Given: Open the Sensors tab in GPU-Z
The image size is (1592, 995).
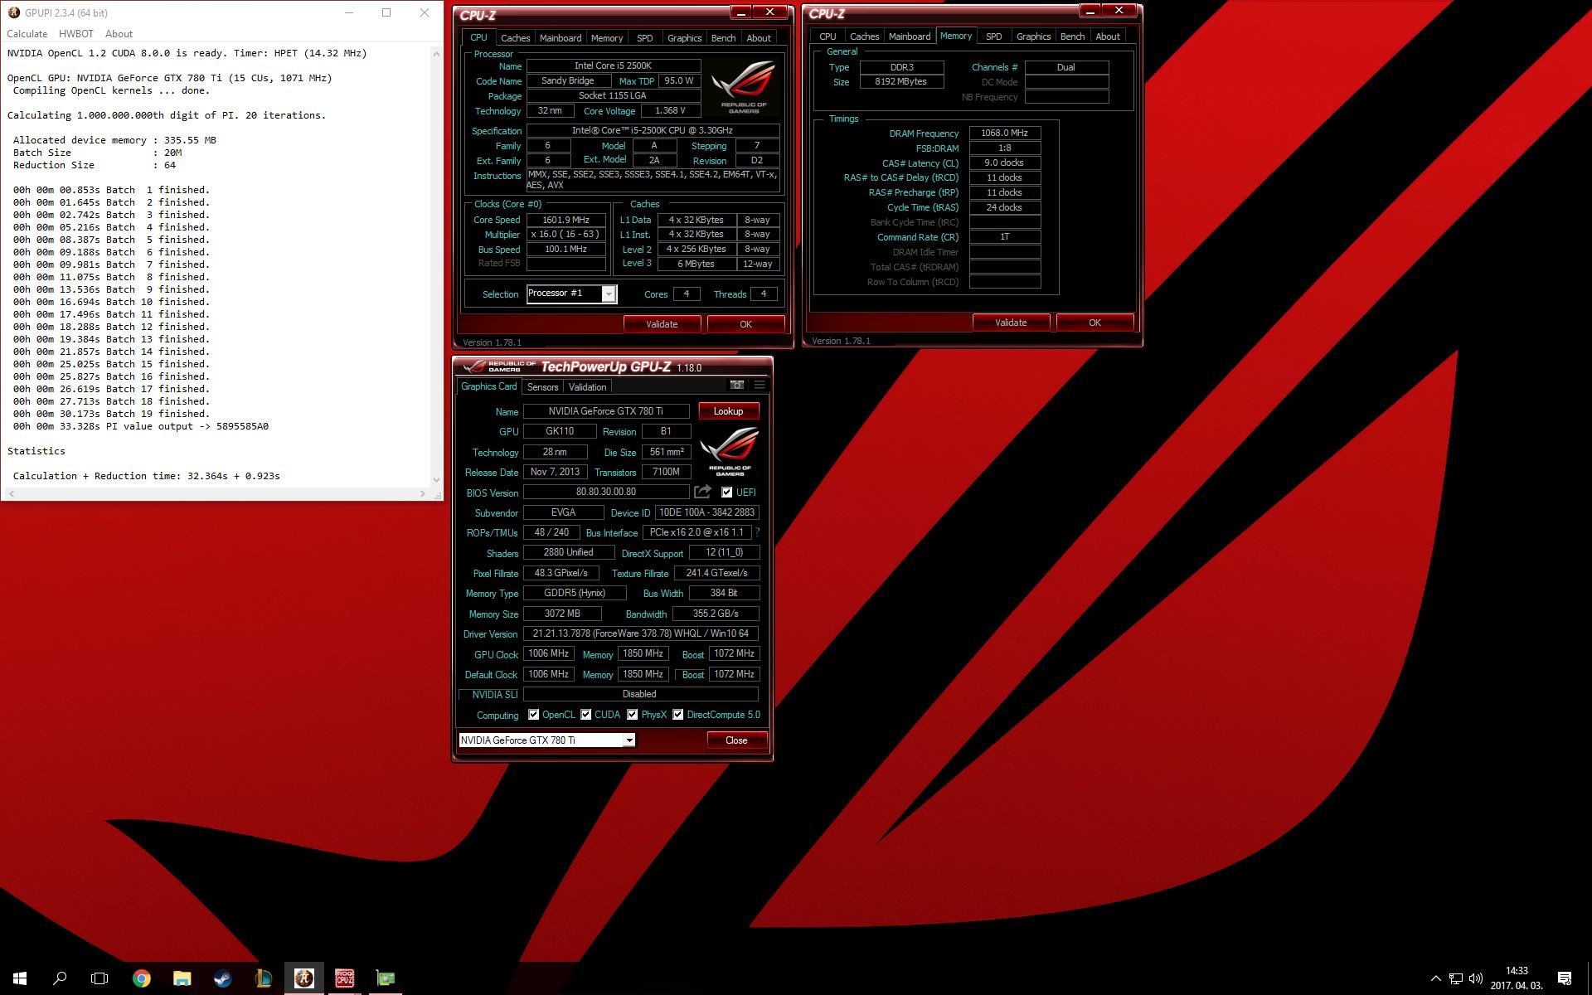Looking at the screenshot, I should pyautogui.click(x=542, y=387).
